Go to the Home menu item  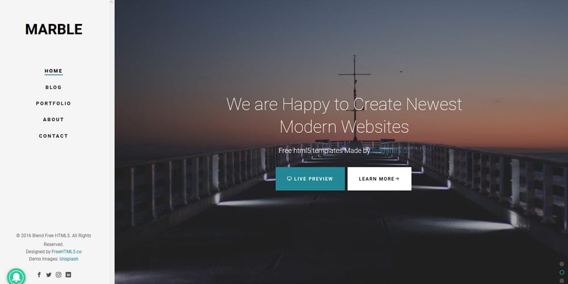(x=53, y=71)
